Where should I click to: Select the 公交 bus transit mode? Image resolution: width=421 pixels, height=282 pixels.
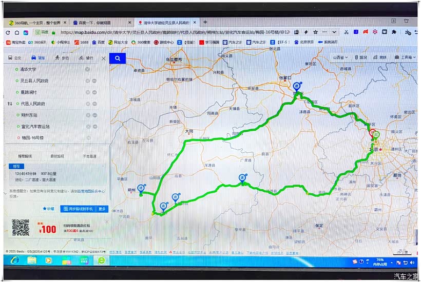tap(15, 58)
